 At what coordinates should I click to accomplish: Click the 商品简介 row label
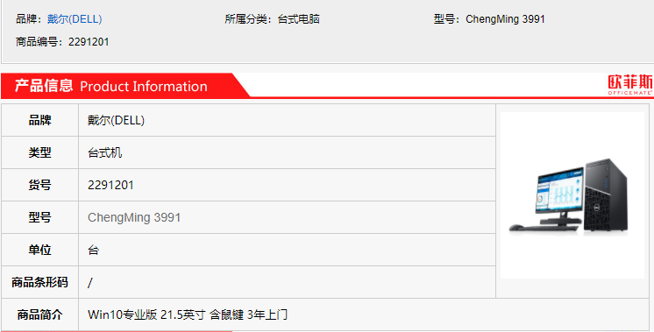39,314
